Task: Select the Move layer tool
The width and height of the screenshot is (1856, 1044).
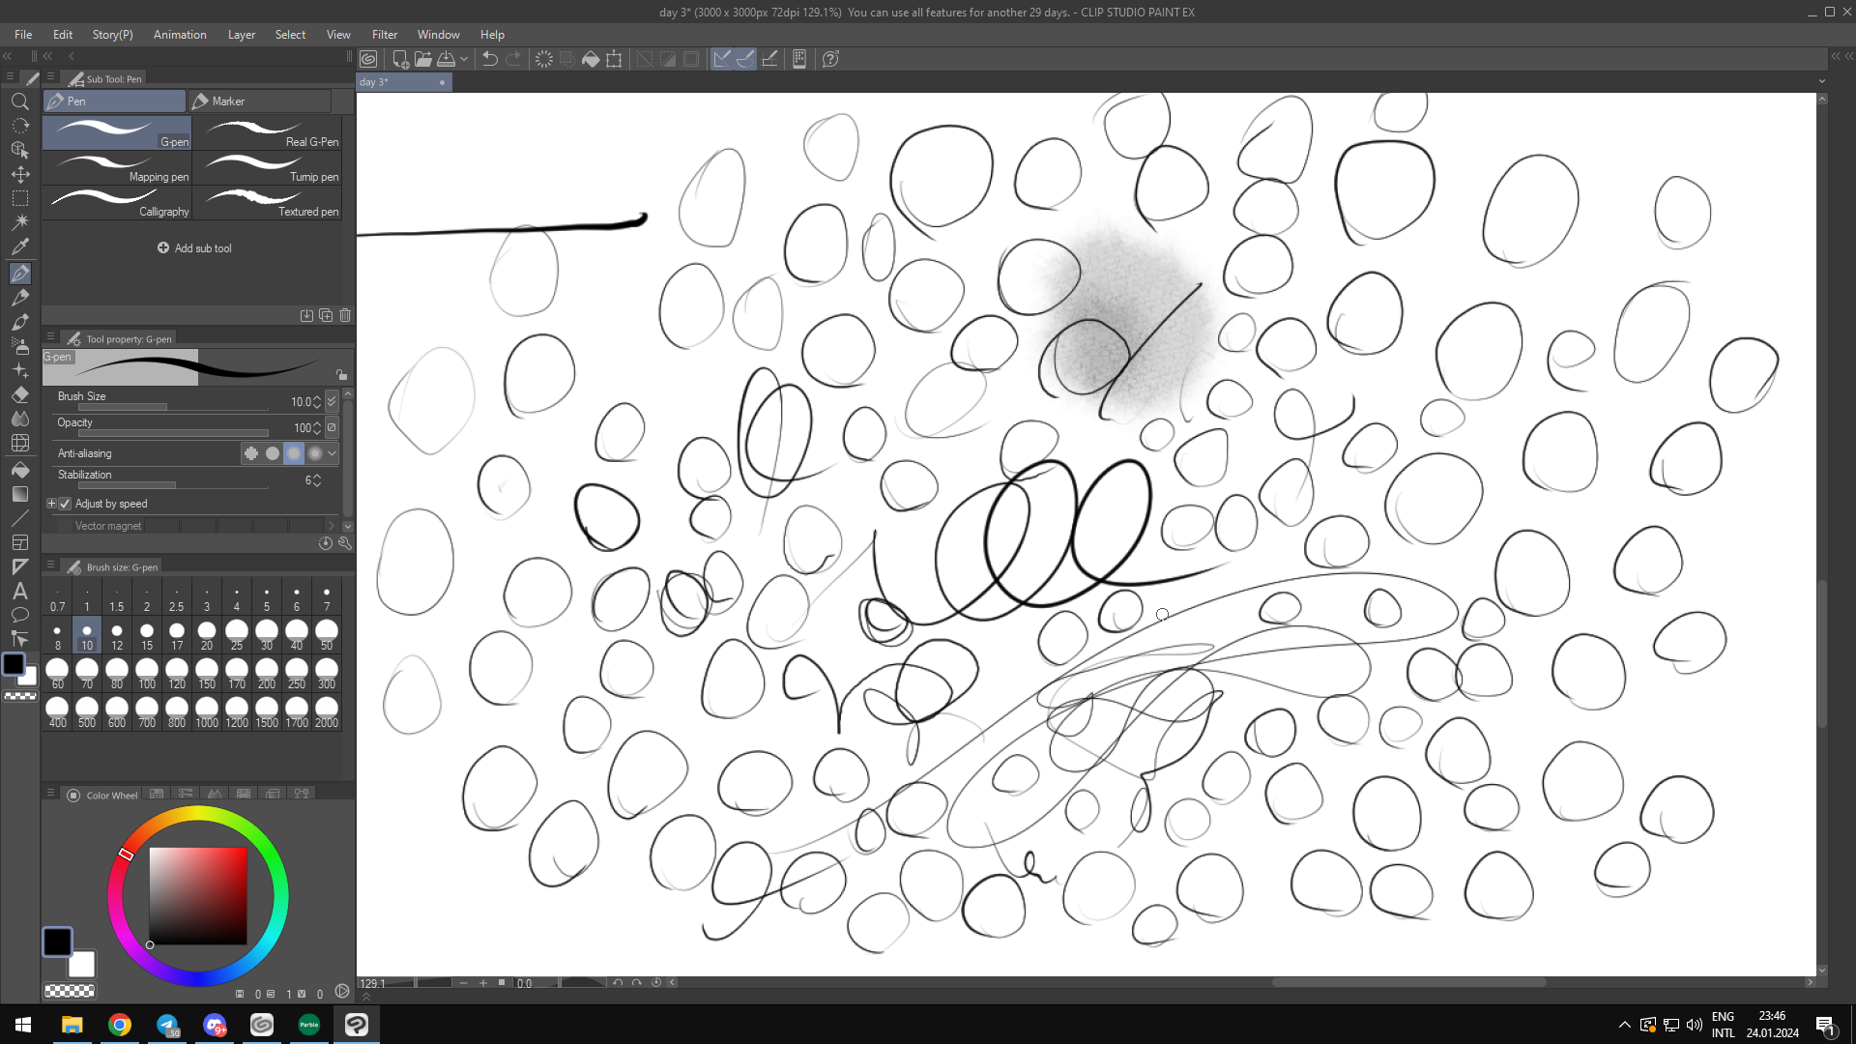Action: [19, 174]
